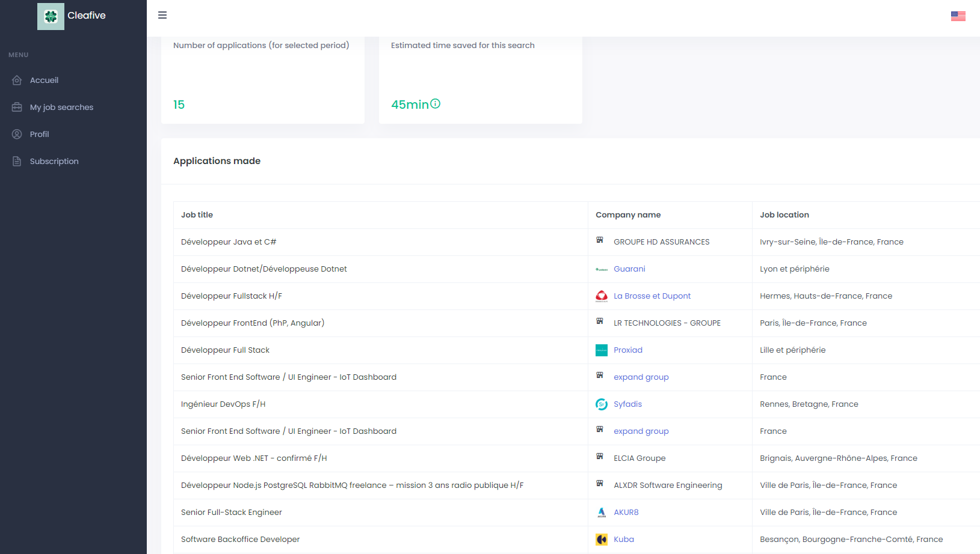Click the Lyon et périphérie location
The image size is (980, 554).
795,269
